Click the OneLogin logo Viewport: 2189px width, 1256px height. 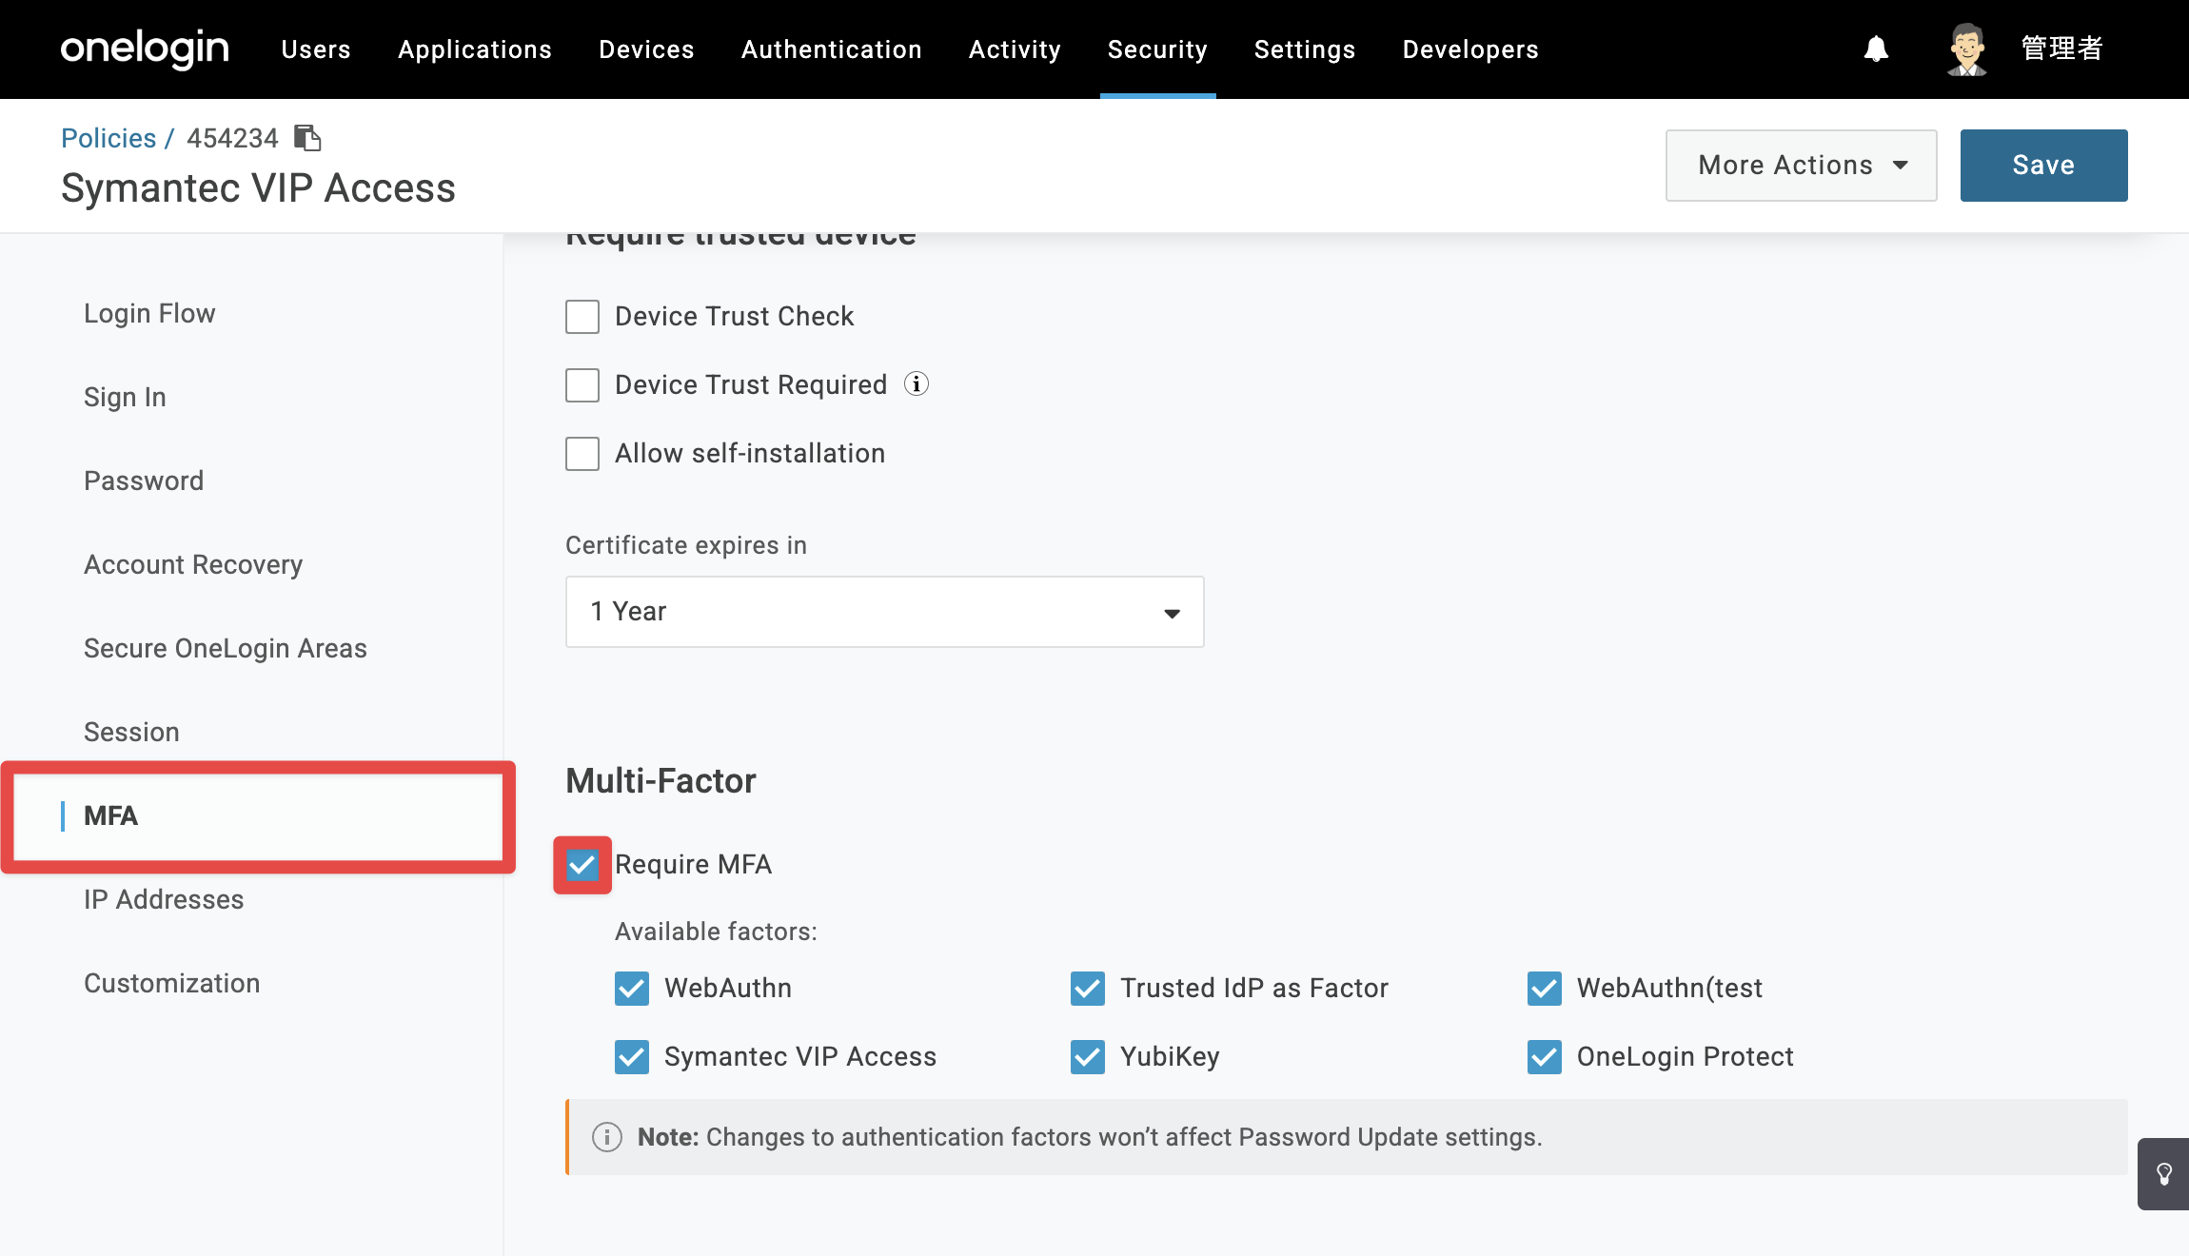coord(145,49)
